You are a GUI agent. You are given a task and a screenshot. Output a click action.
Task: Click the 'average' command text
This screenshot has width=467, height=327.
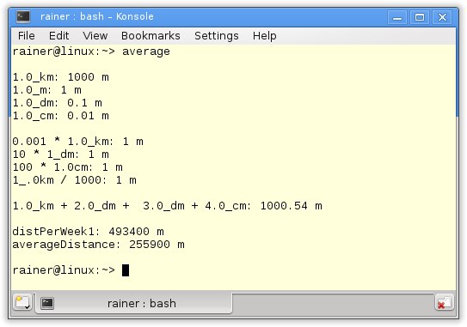pyautogui.click(x=146, y=51)
